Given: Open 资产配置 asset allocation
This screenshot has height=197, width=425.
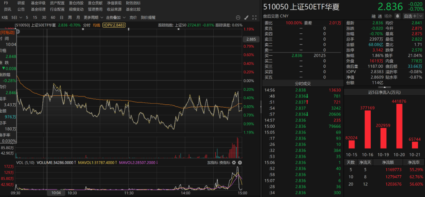Looking at the screenshot, I should point(57,3).
